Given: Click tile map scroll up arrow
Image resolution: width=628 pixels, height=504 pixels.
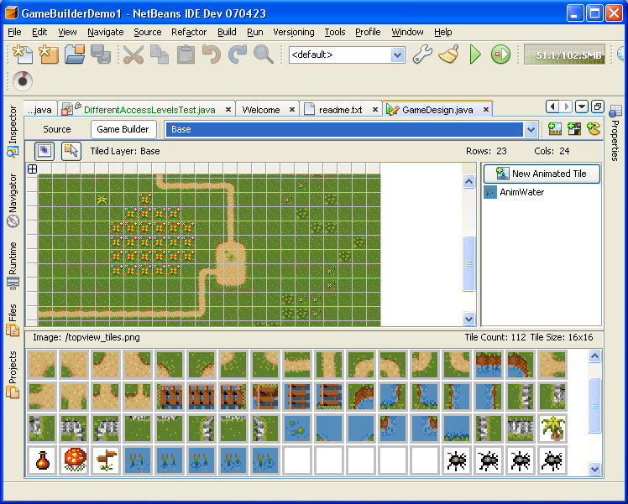Looking at the screenshot, I should click(x=468, y=182).
